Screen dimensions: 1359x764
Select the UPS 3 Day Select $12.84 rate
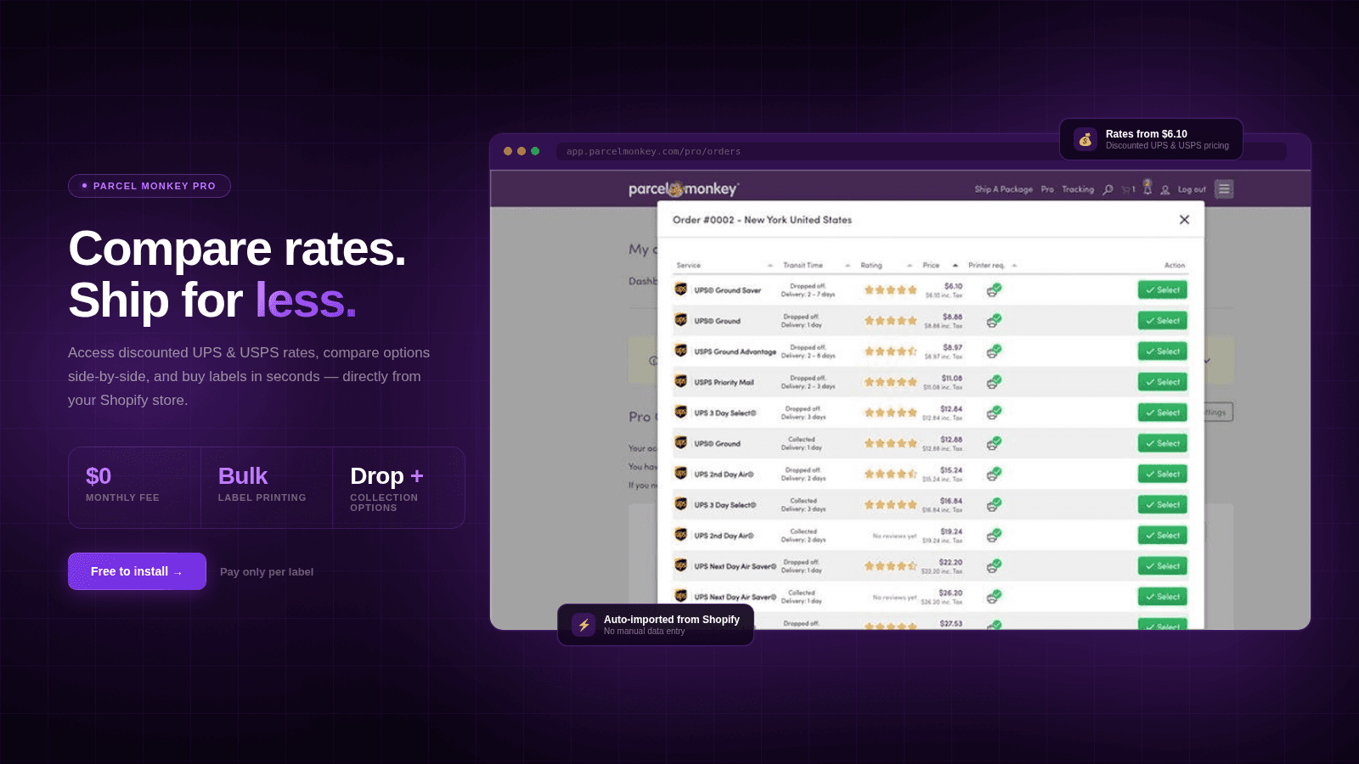click(x=1162, y=413)
